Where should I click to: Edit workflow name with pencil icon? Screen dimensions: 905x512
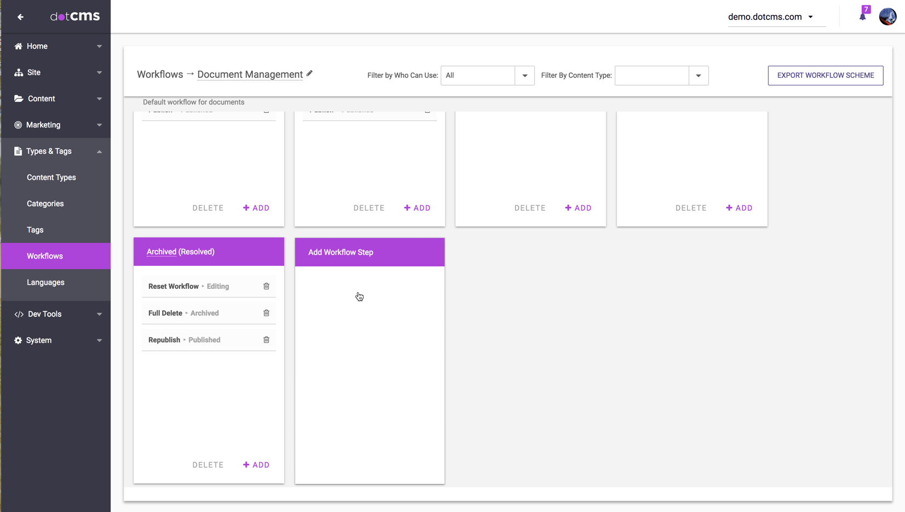pos(309,74)
